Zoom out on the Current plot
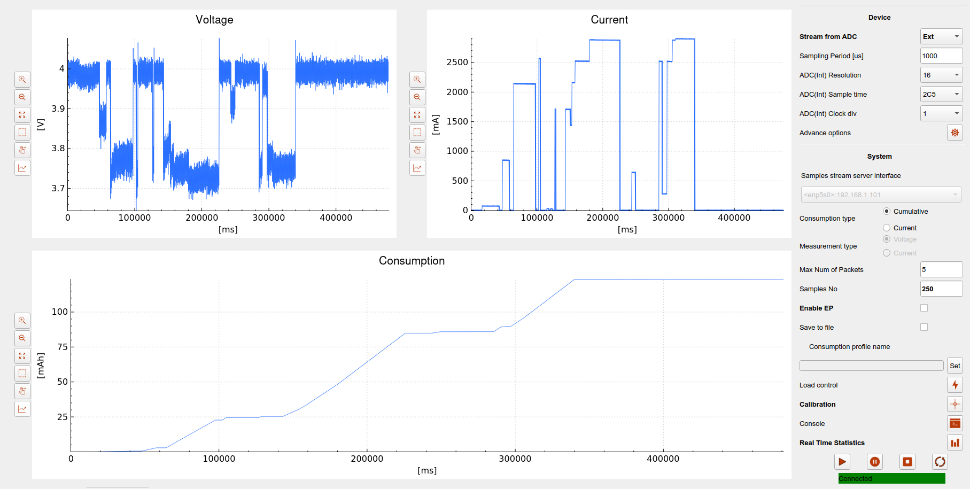The width and height of the screenshot is (970, 489). pyautogui.click(x=417, y=97)
